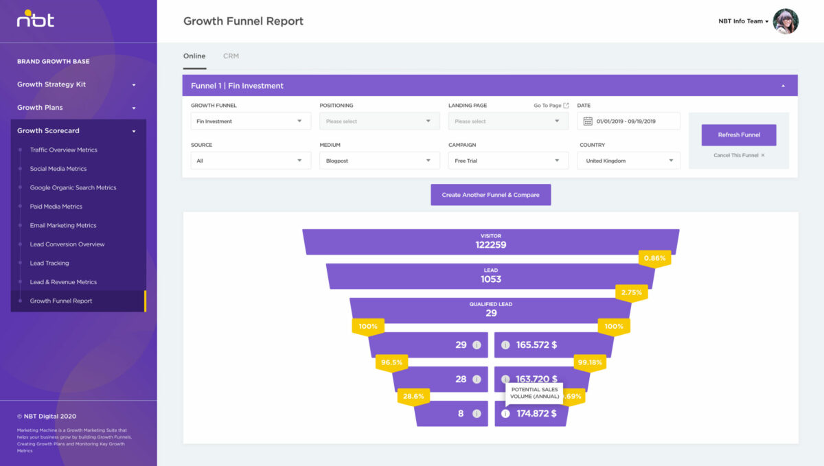This screenshot has height=466, width=824.
Task: Select Email Marketing Metrics from the Growth Scorecard
Action: [x=62, y=225]
